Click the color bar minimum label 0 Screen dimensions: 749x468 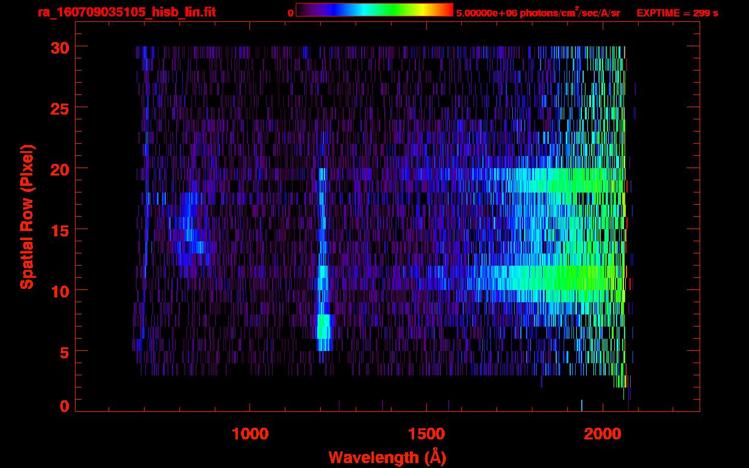tap(290, 13)
